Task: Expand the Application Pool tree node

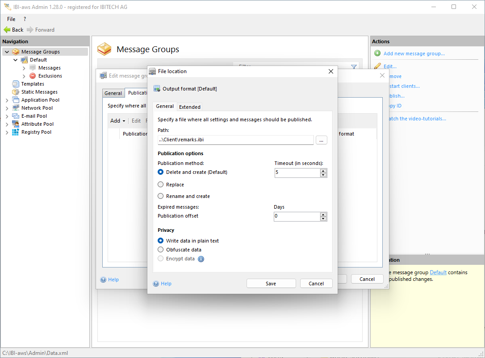Action: pyautogui.click(x=7, y=100)
